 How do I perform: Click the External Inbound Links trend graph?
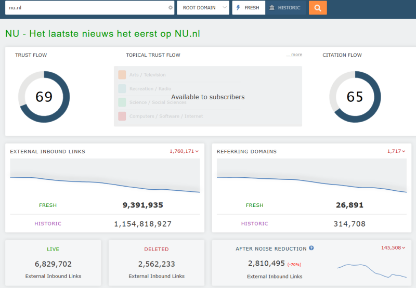(105, 177)
